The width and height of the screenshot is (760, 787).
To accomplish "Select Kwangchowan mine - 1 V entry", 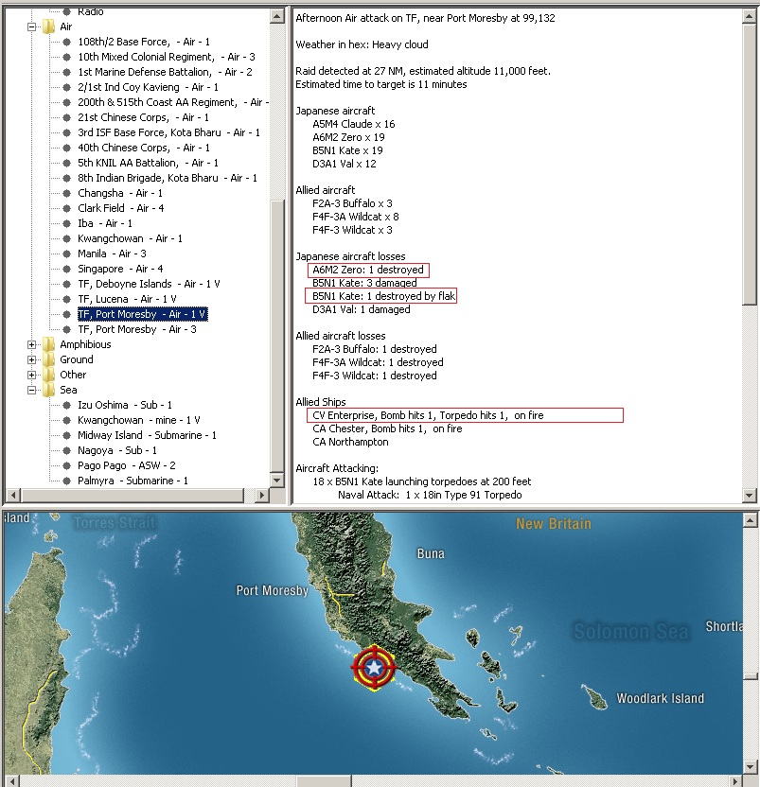I will click(138, 420).
